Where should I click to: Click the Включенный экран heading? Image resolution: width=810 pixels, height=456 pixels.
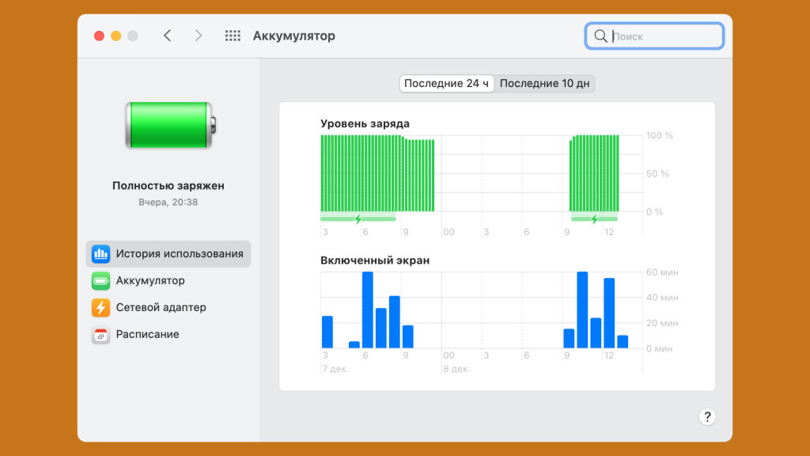point(375,260)
